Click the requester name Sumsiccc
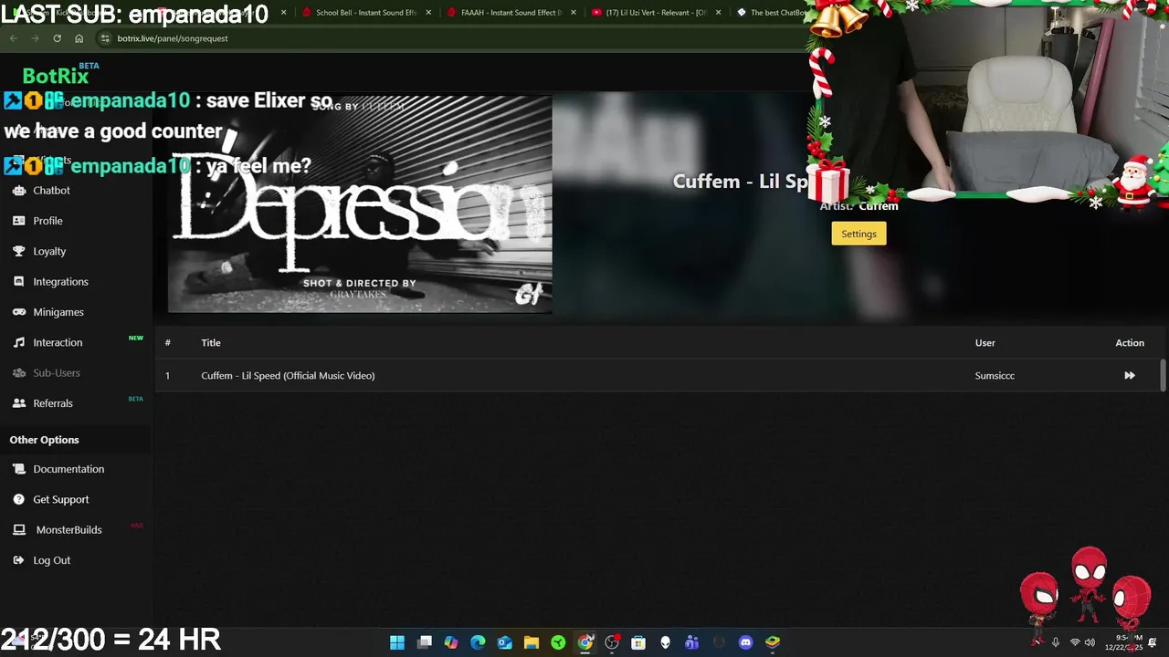 [995, 375]
